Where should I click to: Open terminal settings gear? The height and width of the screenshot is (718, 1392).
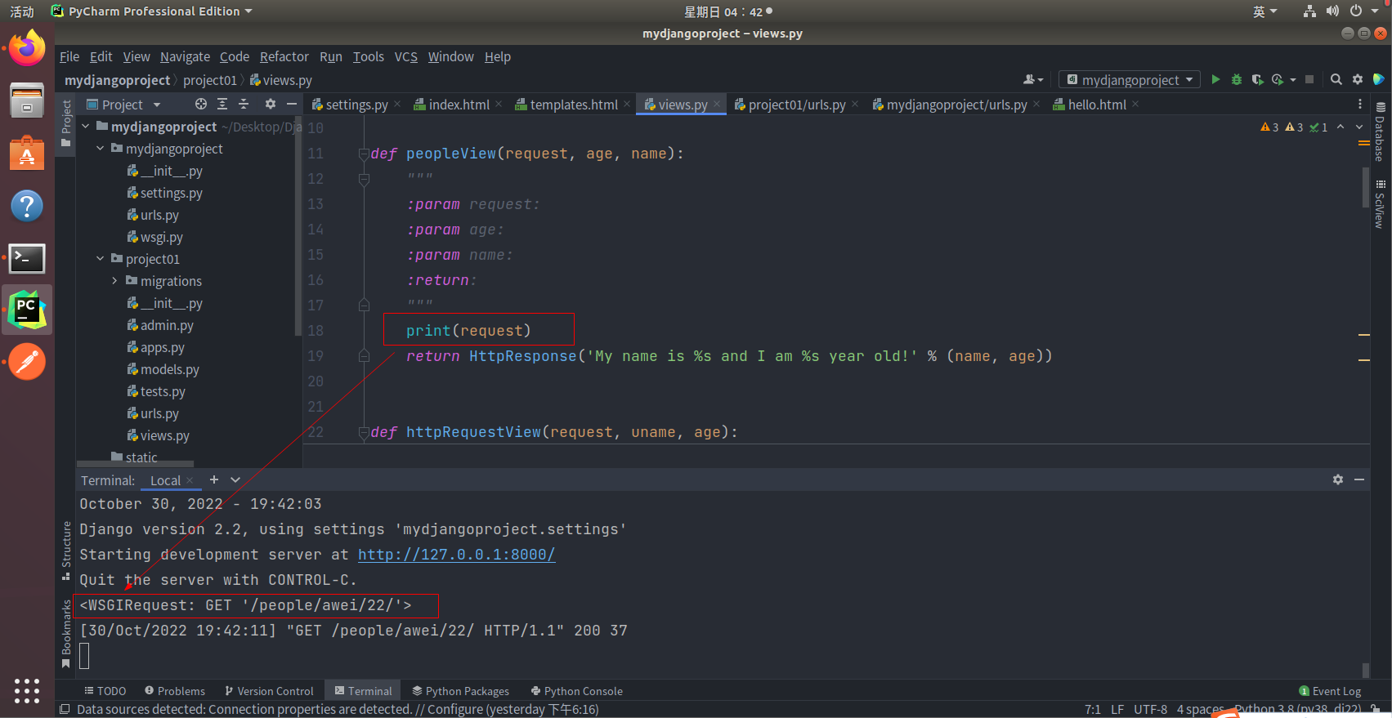tap(1338, 479)
